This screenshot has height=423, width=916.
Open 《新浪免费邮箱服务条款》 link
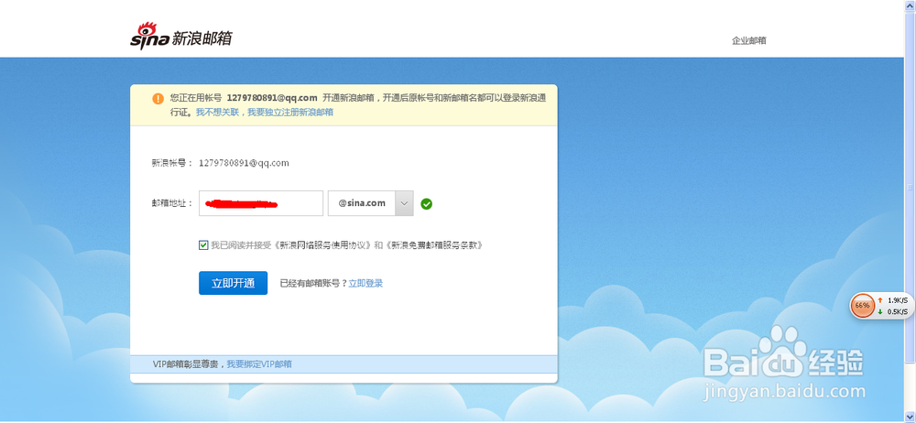coord(434,245)
